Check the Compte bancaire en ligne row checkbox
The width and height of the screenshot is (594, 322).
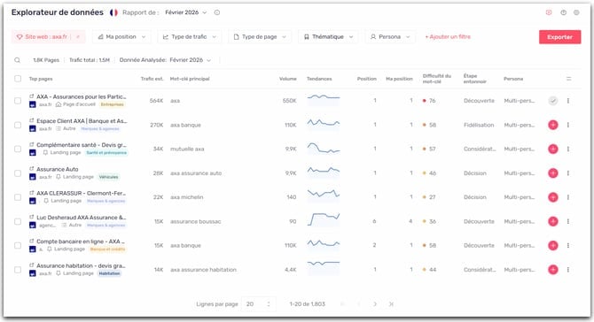click(x=18, y=246)
